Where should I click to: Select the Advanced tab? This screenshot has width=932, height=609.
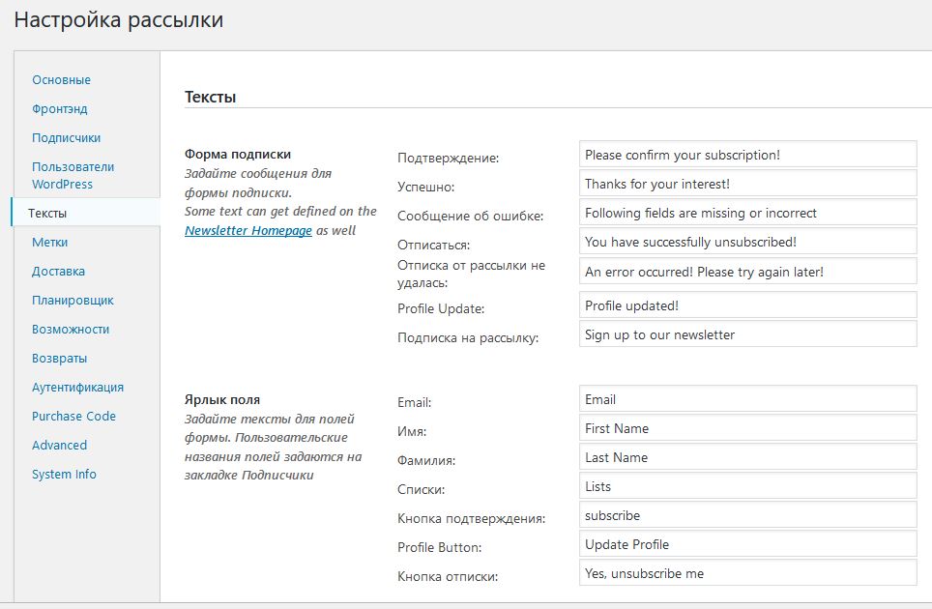click(59, 446)
